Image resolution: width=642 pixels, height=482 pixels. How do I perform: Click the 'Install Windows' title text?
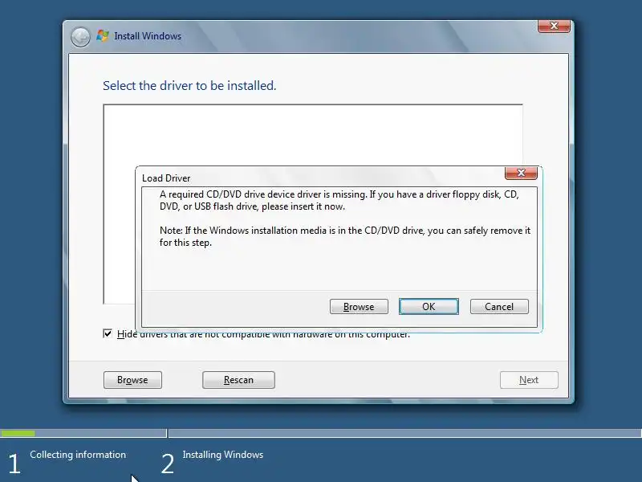click(x=148, y=36)
